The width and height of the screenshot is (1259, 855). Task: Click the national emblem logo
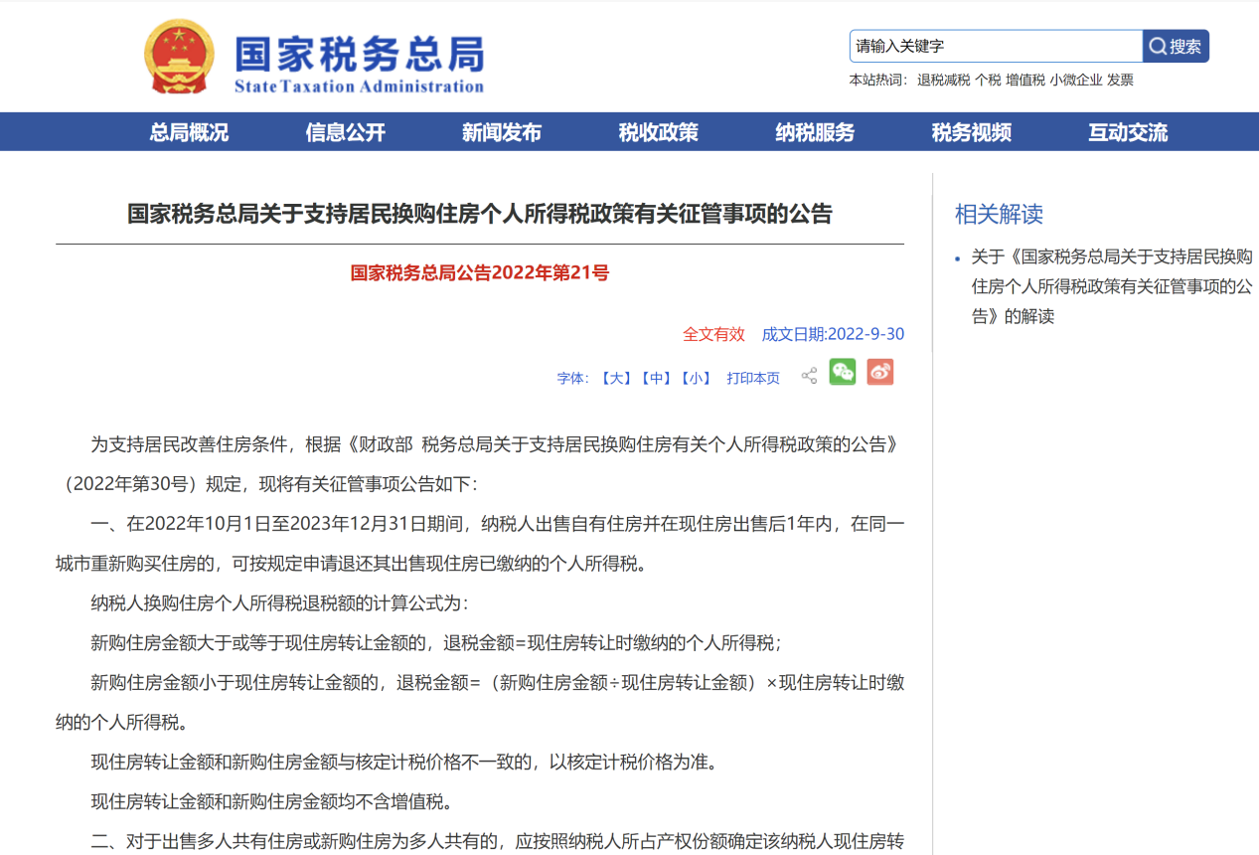pos(178,57)
